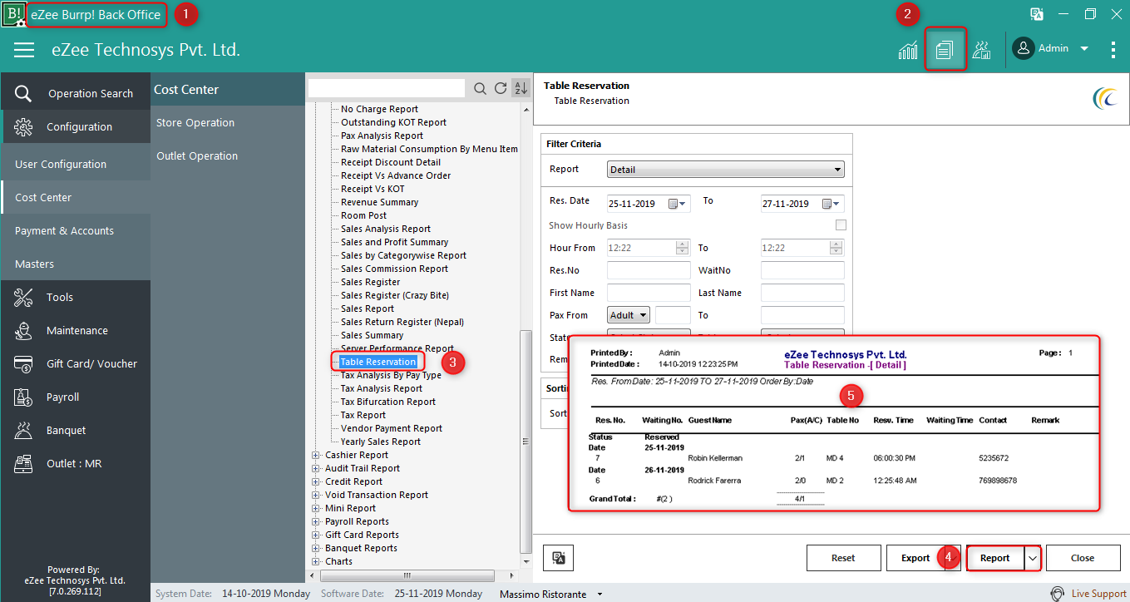The image size is (1130, 602).
Task: Click the translate icon button at bottom left of form
Action: pyautogui.click(x=560, y=558)
